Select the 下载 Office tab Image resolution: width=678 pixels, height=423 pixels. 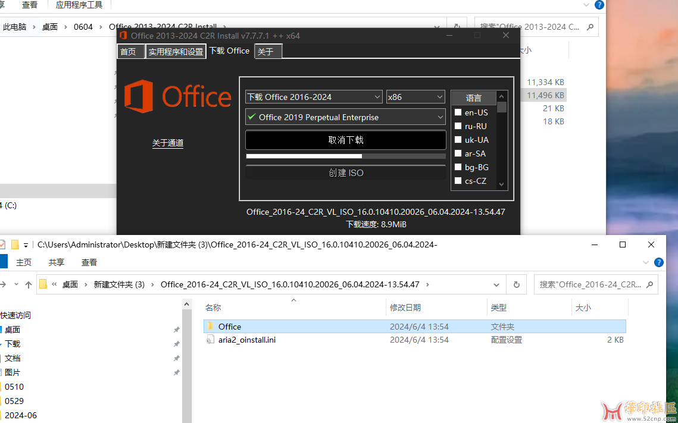pos(230,51)
